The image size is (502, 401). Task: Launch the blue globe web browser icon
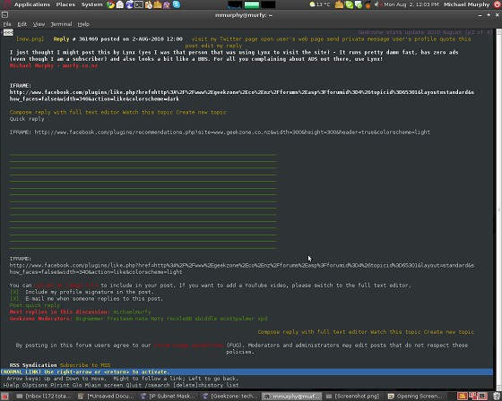129,4
